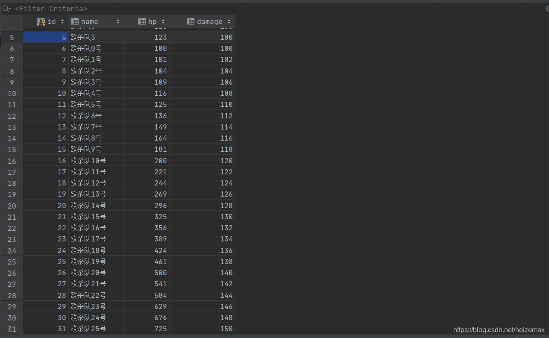Select row number 31 in gutter
The height and width of the screenshot is (338, 549).
click(x=12, y=329)
